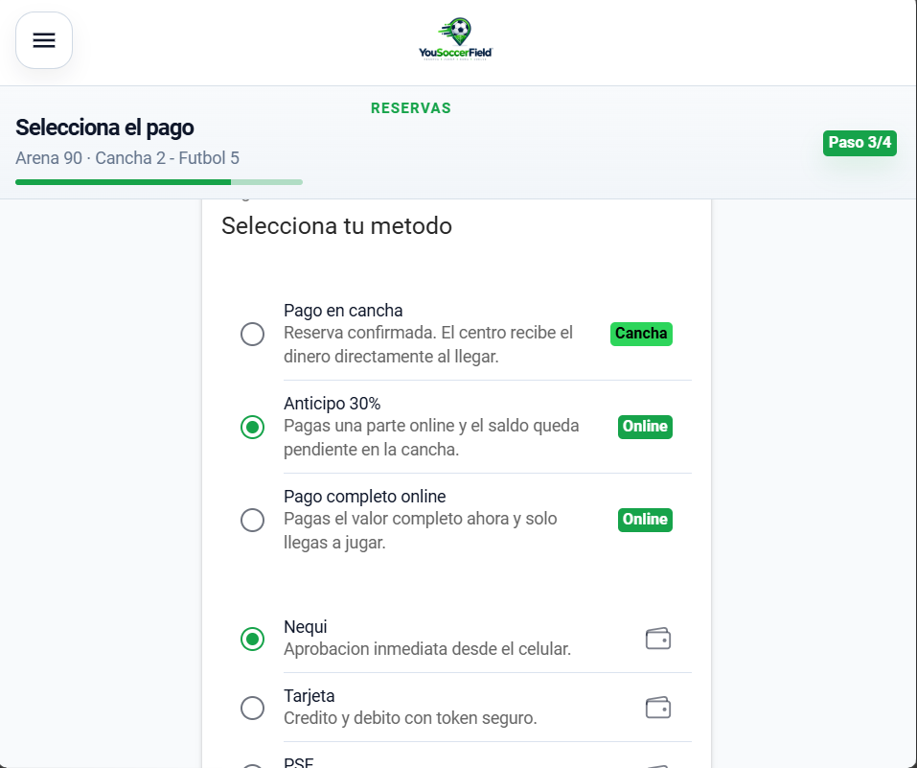Click the green step progress bar
The width and height of the screenshot is (917, 768).
point(159,182)
